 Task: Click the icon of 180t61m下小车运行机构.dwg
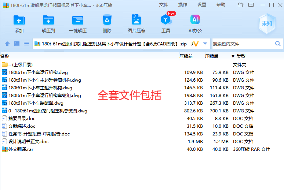[4, 72]
